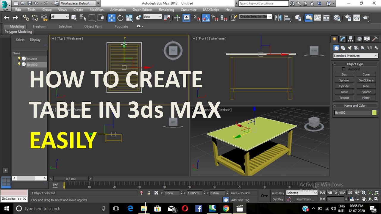Toggle Angle Snap in toolbar
381x214 pixels.
pyautogui.click(x=206, y=18)
